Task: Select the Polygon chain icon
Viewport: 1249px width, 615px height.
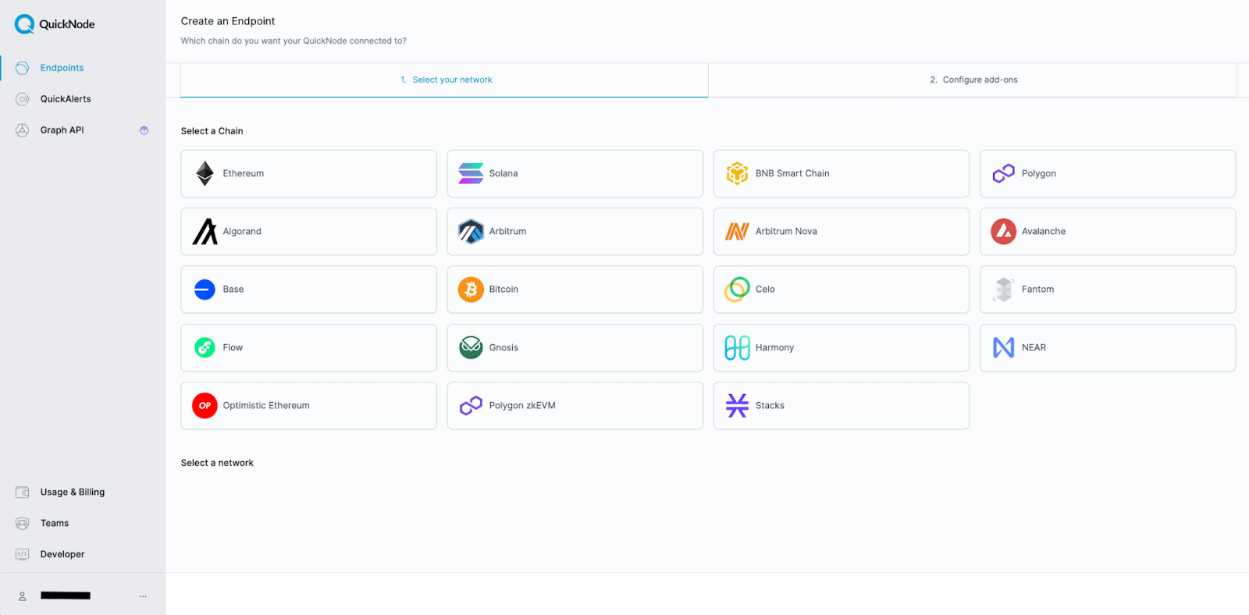Action: click(x=1004, y=173)
